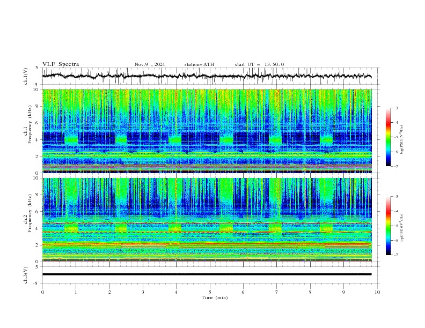
Task: Click the time axis tick label '9'
Action: [343, 292]
